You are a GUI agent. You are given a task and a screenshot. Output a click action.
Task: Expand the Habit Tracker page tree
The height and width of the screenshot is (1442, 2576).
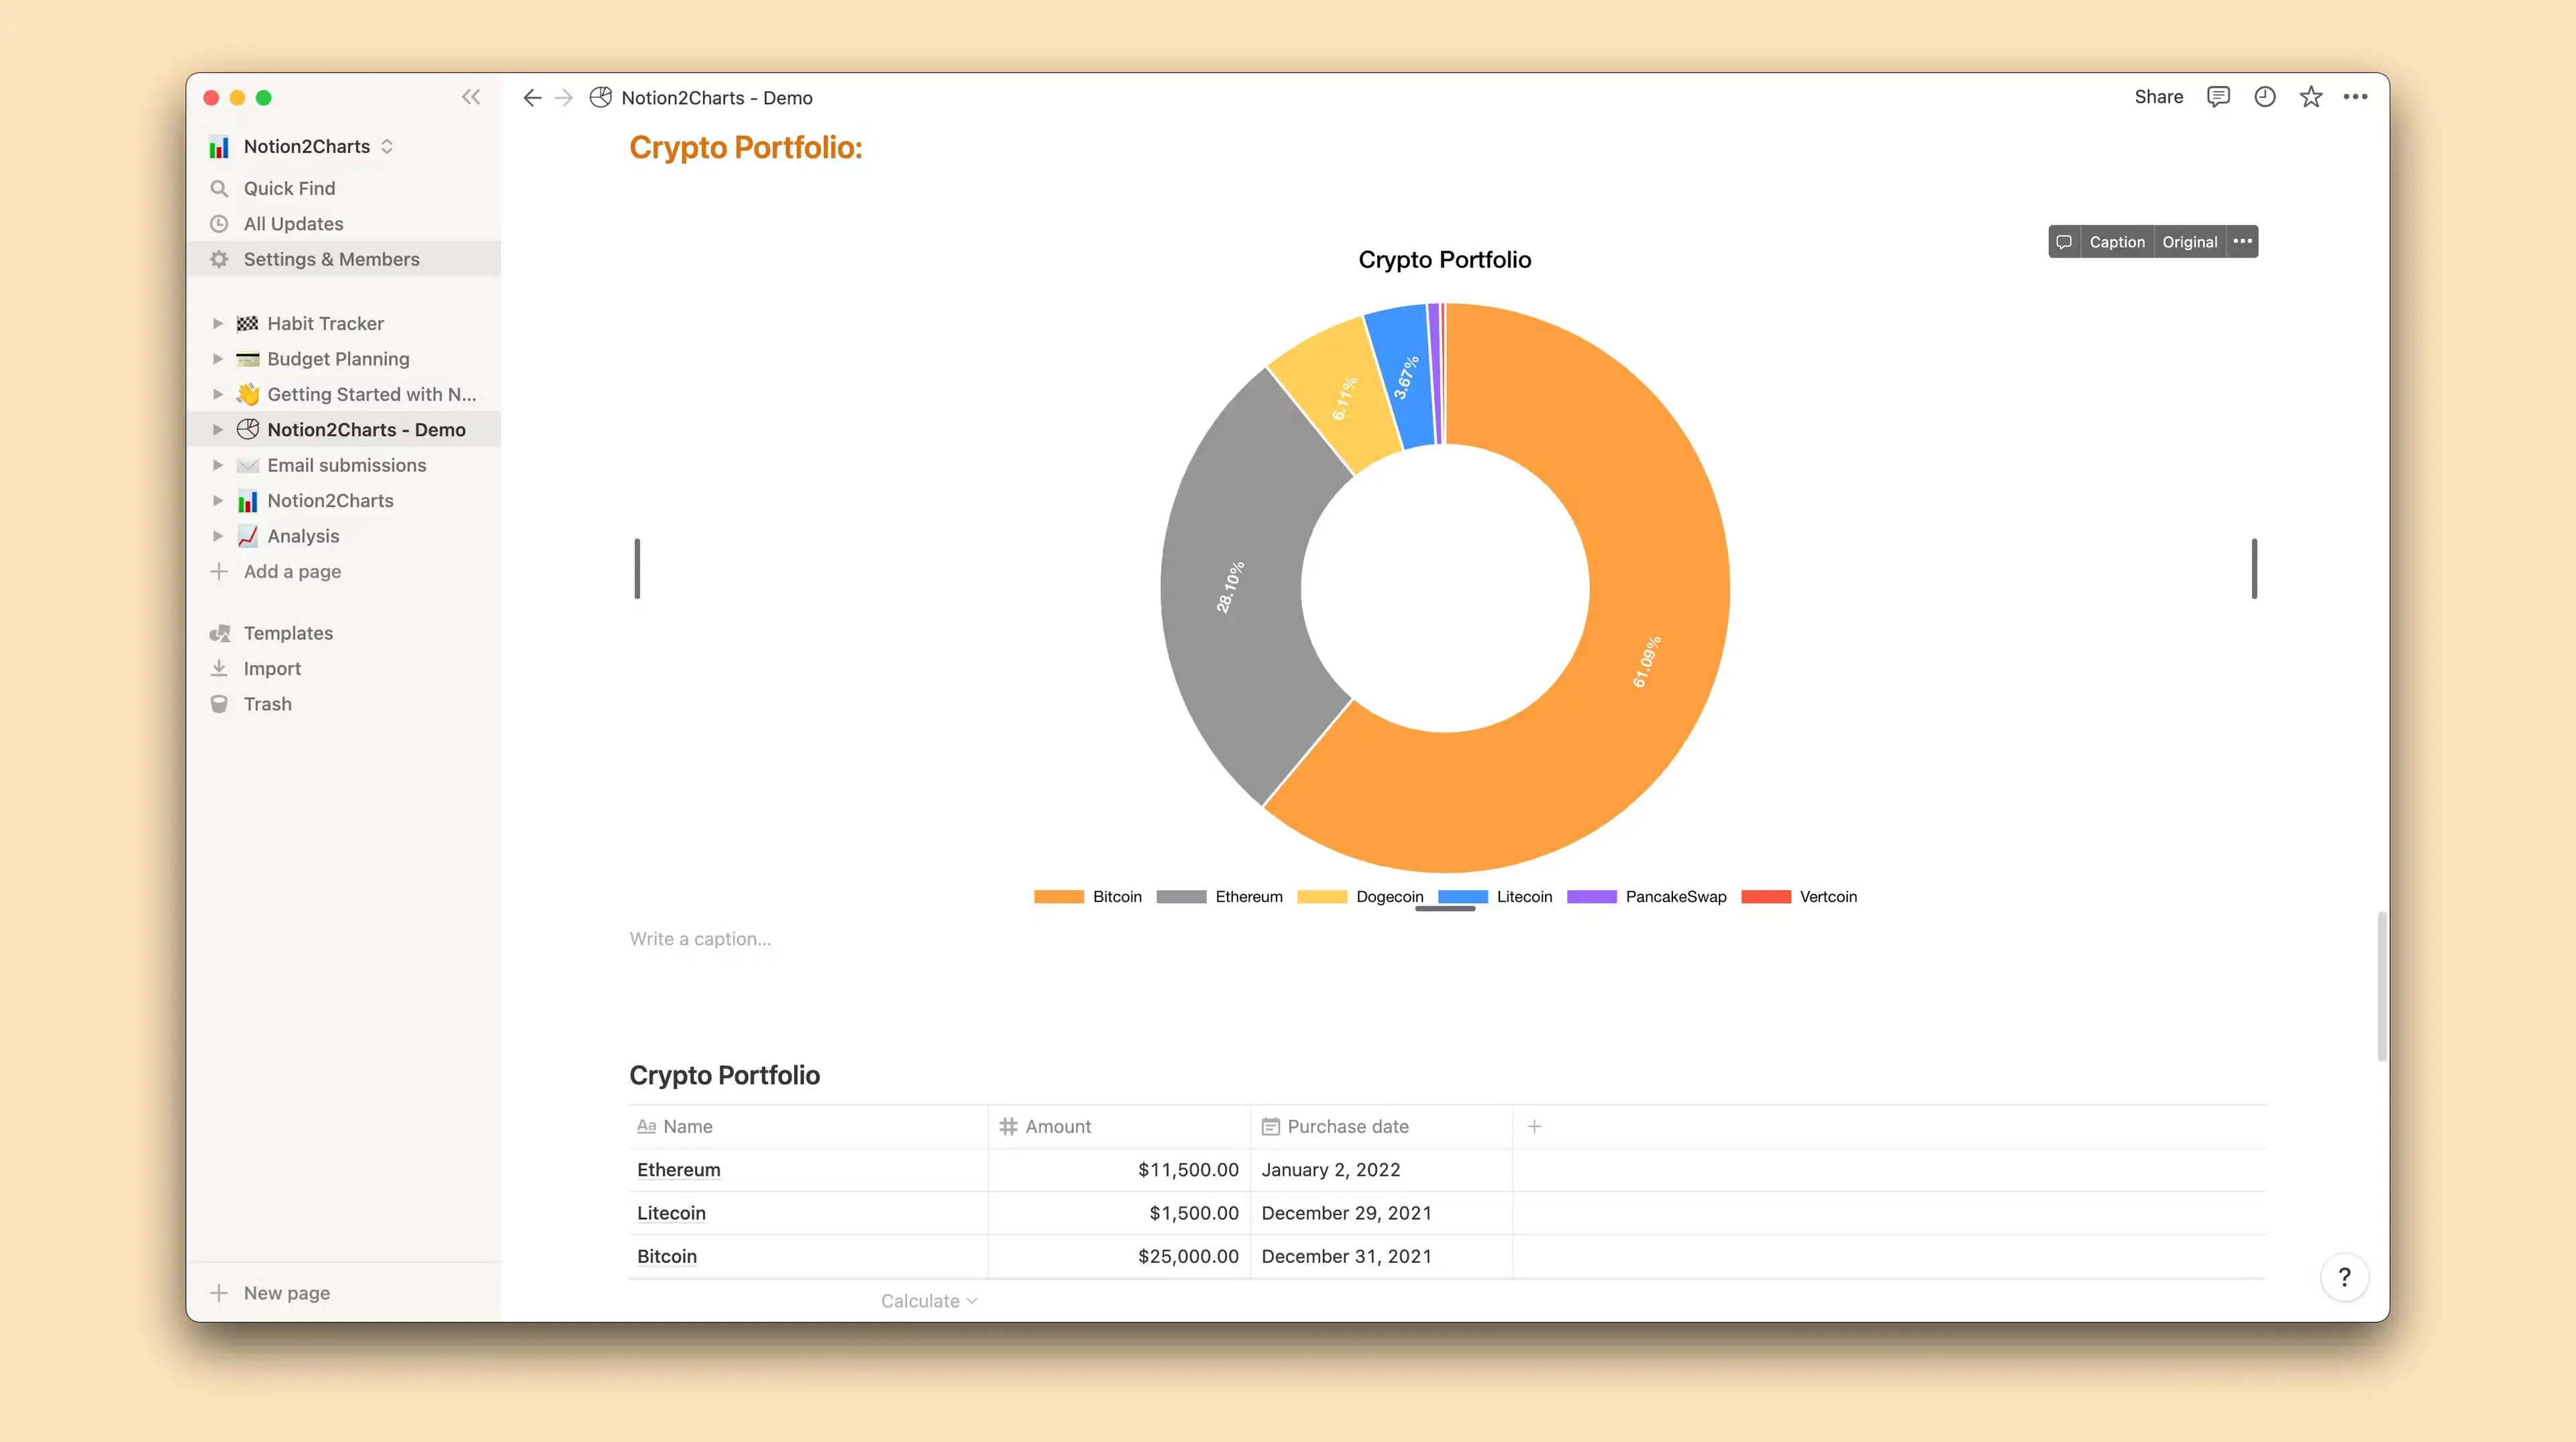[x=217, y=323]
